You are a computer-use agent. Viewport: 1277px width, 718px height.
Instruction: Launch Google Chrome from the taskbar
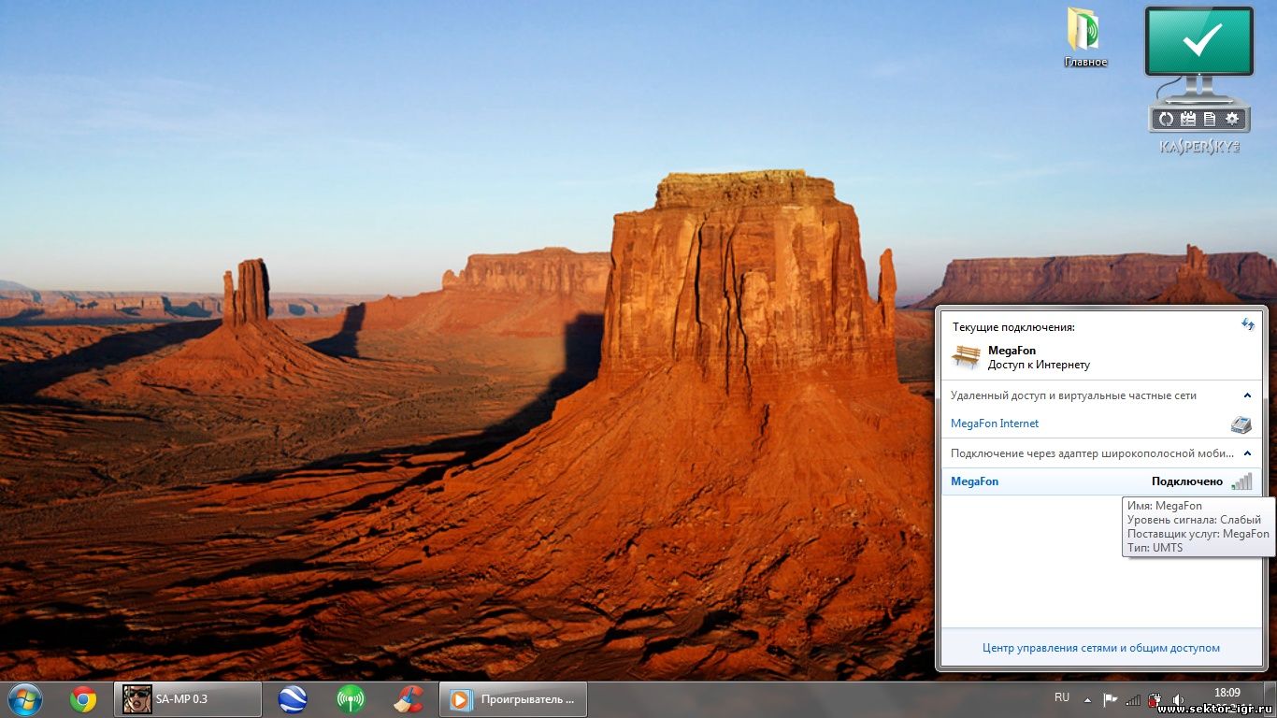point(83,699)
